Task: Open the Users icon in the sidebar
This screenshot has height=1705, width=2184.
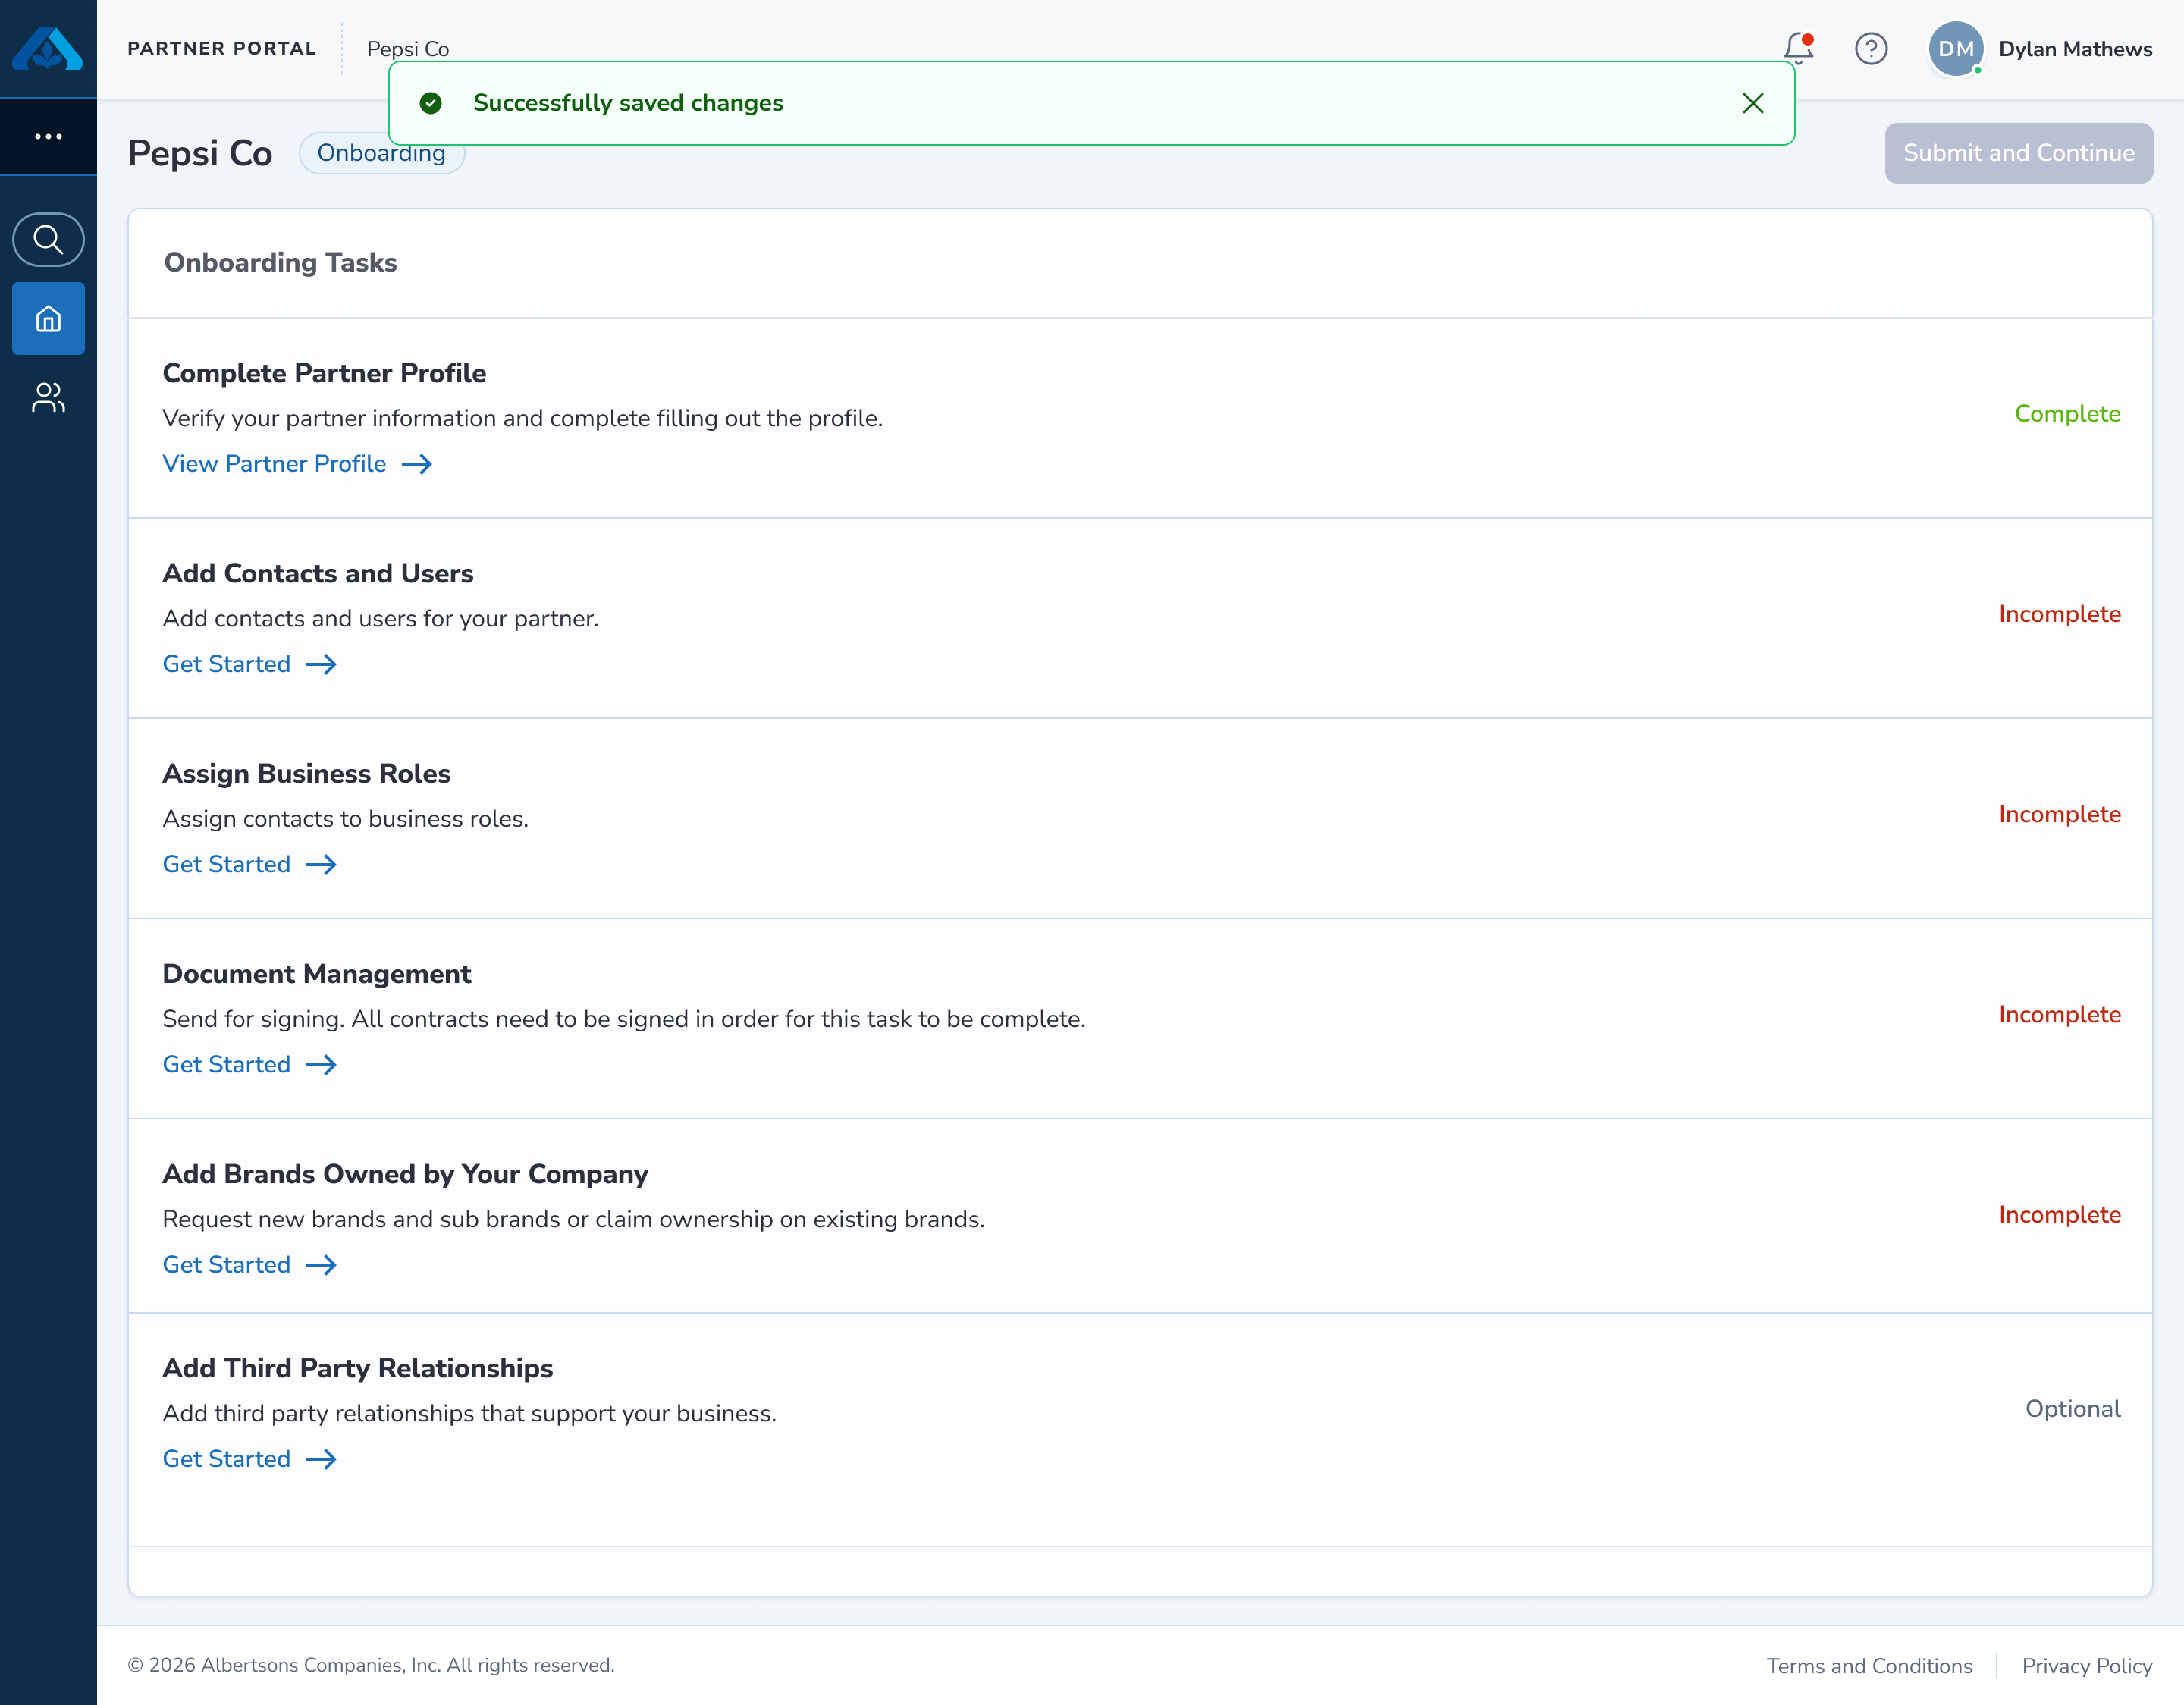Action: (48, 397)
